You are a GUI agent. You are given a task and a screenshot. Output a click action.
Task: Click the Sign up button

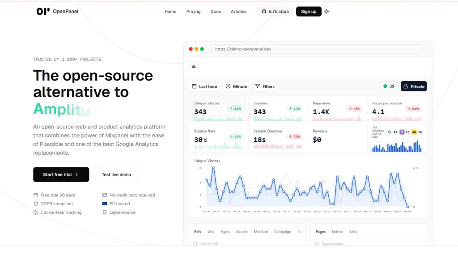coord(309,12)
